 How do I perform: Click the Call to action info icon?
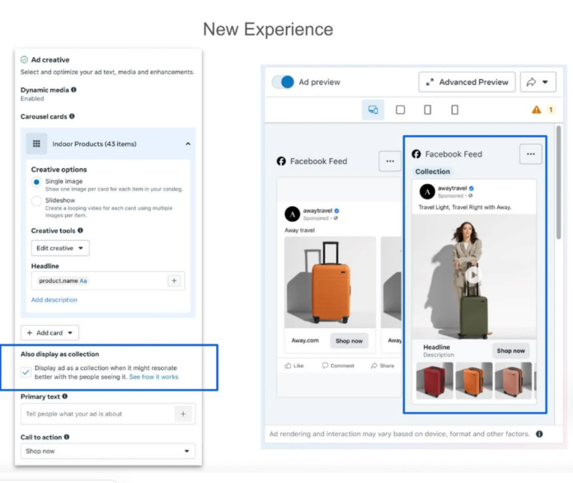click(x=67, y=437)
